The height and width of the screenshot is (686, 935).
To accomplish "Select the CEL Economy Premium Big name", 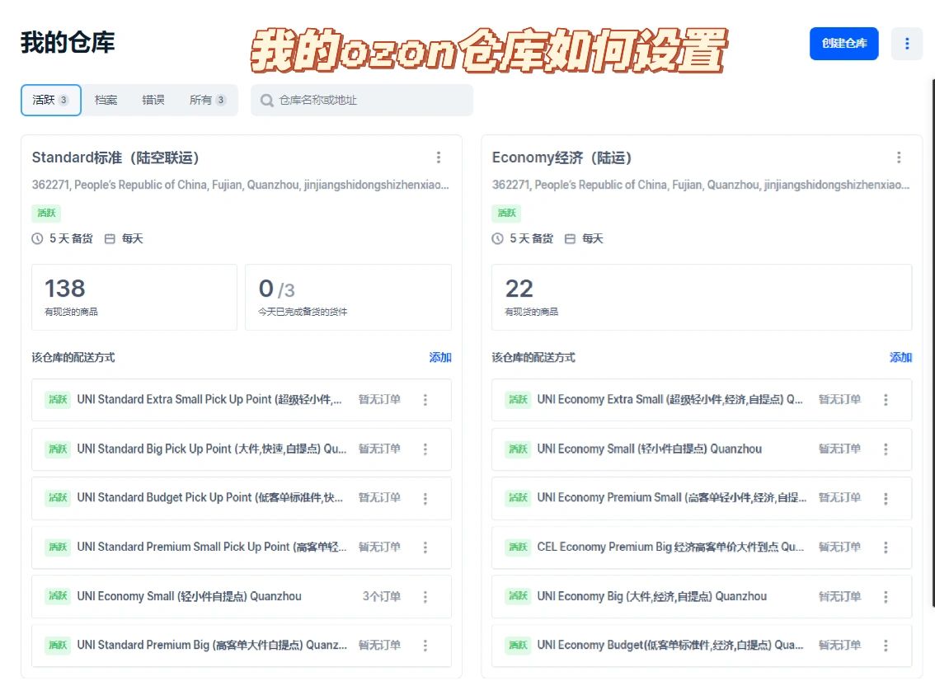I will pyautogui.click(x=671, y=547).
